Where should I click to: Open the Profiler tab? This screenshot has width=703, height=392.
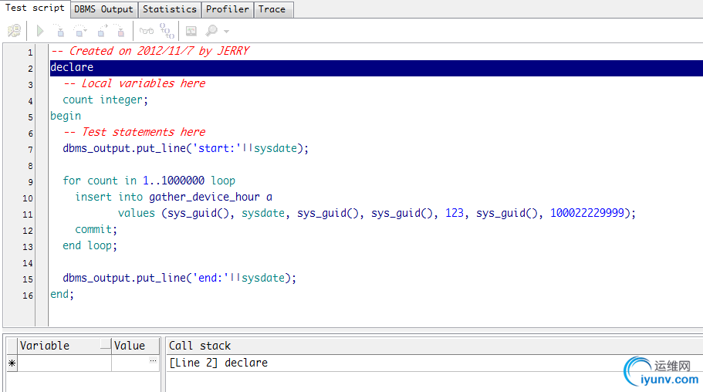pyautogui.click(x=228, y=9)
